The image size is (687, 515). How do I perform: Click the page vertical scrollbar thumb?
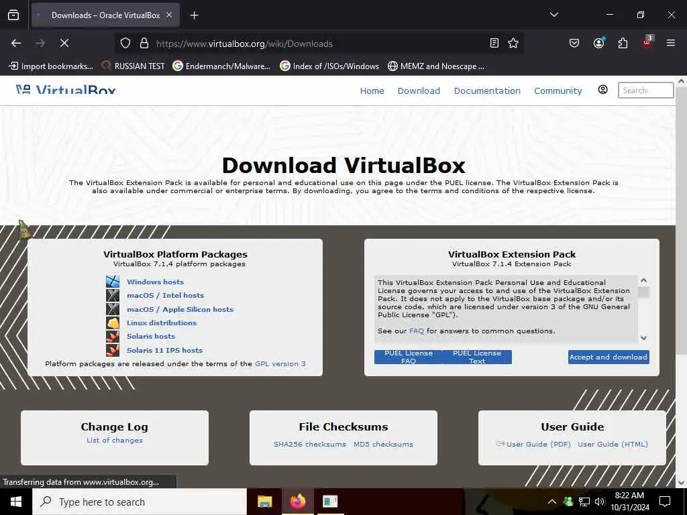[x=682, y=220]
